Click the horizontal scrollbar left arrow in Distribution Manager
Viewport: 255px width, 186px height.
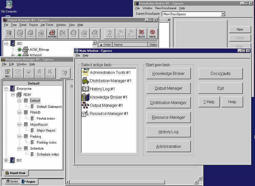[x=68, y=182]
